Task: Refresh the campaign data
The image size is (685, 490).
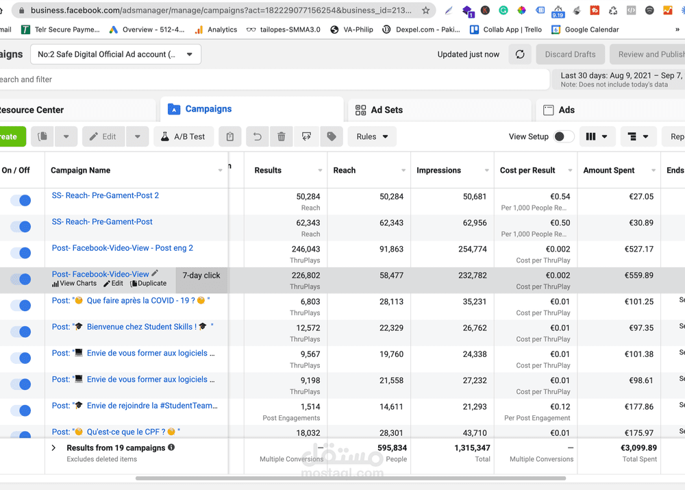Action: click(520, 54)
